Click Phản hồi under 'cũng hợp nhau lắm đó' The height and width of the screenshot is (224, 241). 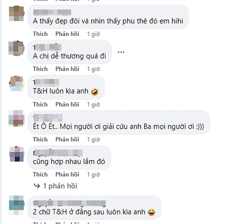[67, 175]
